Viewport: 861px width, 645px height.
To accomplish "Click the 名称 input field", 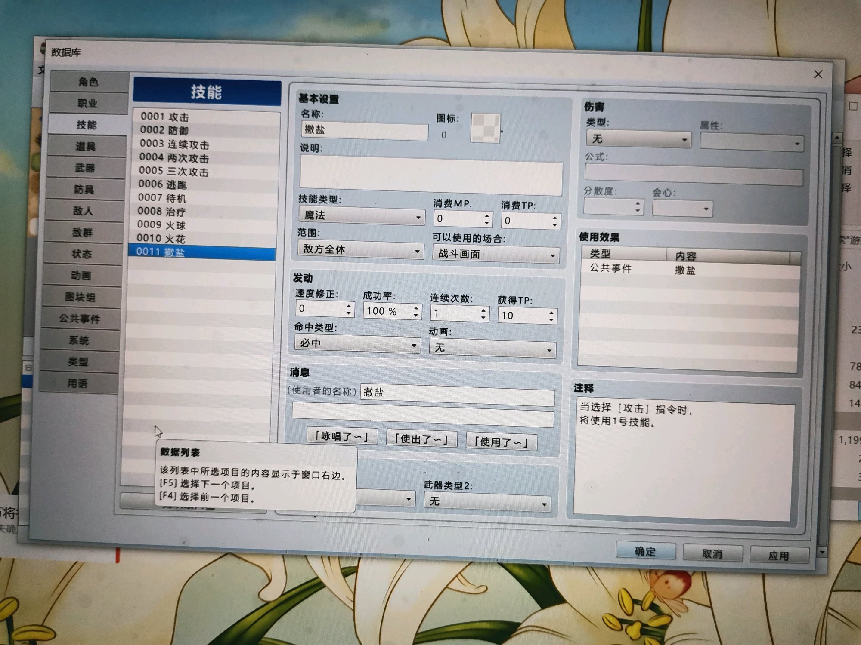I will 364,130.
